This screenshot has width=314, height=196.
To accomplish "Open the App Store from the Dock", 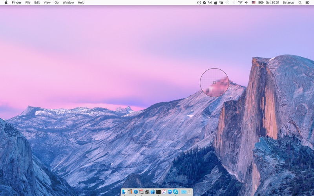I will (170, 192).
